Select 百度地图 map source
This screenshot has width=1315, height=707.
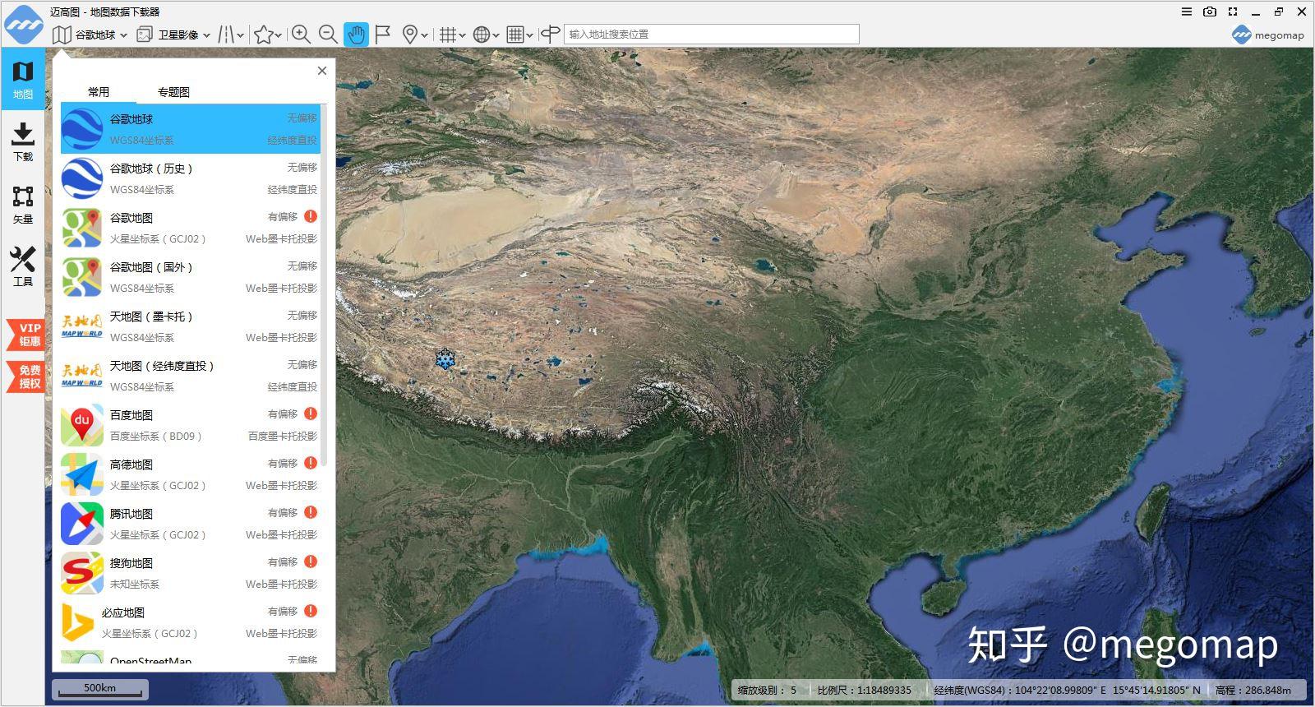pos(191,424)
